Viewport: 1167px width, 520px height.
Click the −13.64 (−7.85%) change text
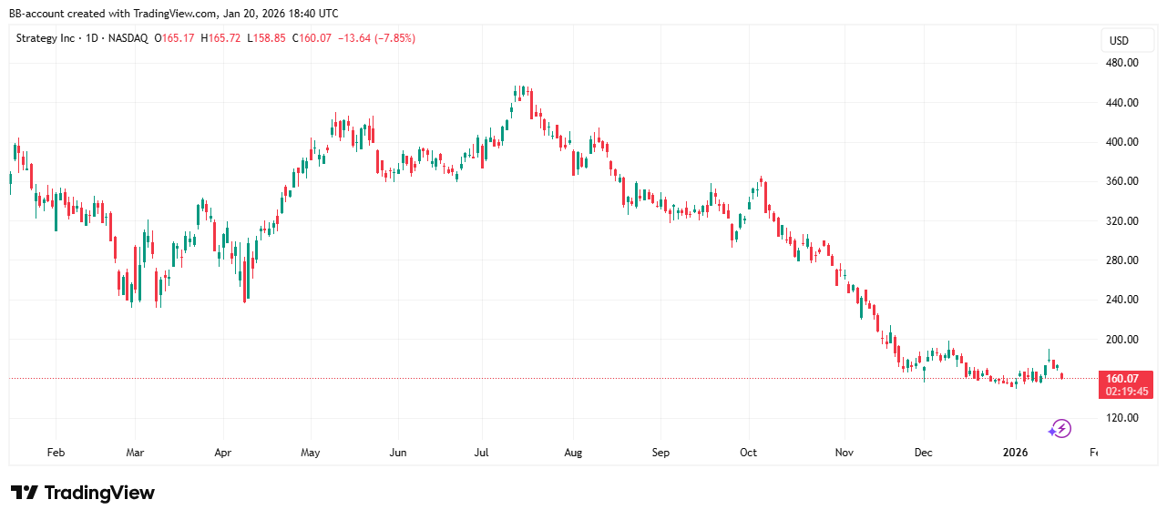[376, 38]
